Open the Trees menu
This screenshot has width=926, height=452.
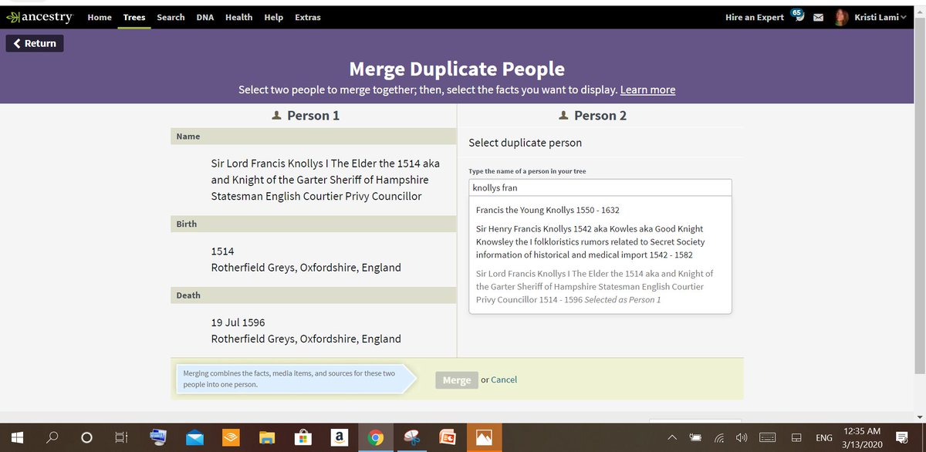click(134, 17)
